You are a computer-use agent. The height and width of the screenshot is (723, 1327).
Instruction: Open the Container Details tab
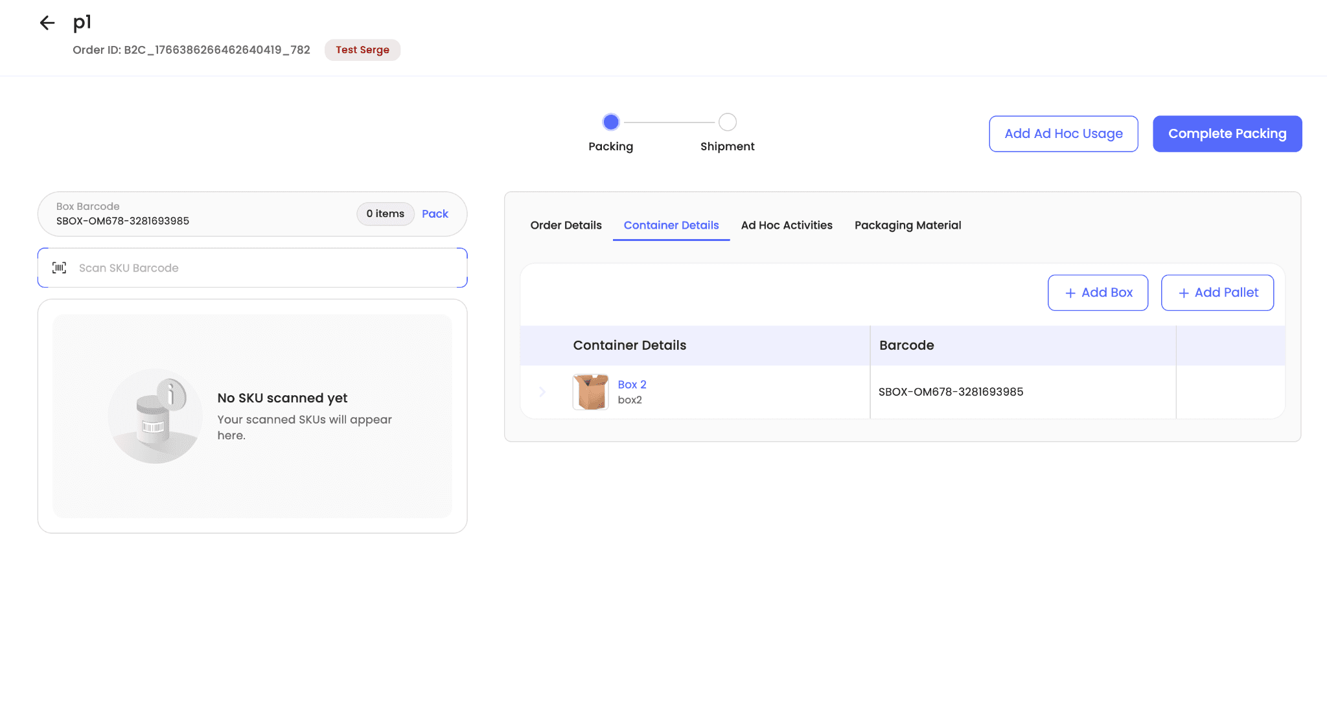(x=671, y=225)
